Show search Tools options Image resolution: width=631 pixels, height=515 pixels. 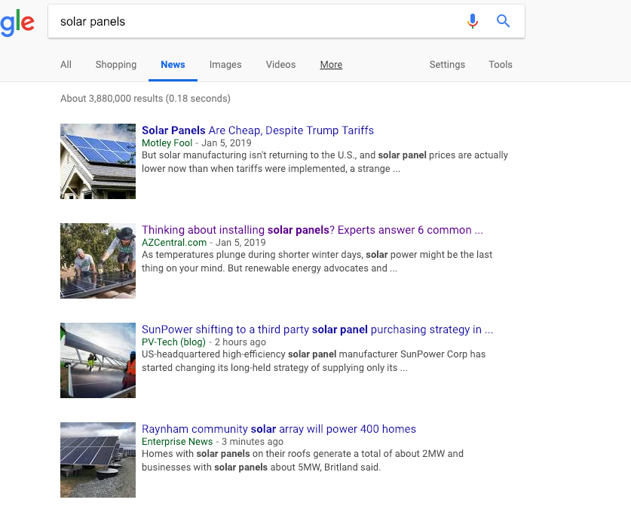(x=501, y=65)
